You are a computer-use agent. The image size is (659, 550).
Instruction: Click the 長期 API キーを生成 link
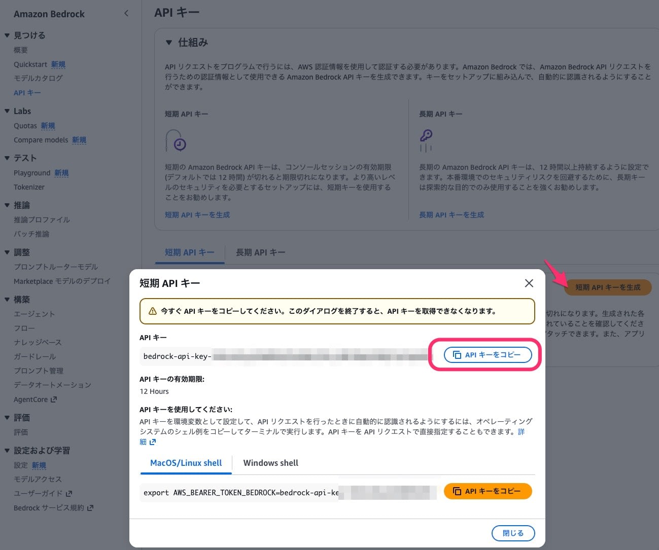(x=452, y=215)
